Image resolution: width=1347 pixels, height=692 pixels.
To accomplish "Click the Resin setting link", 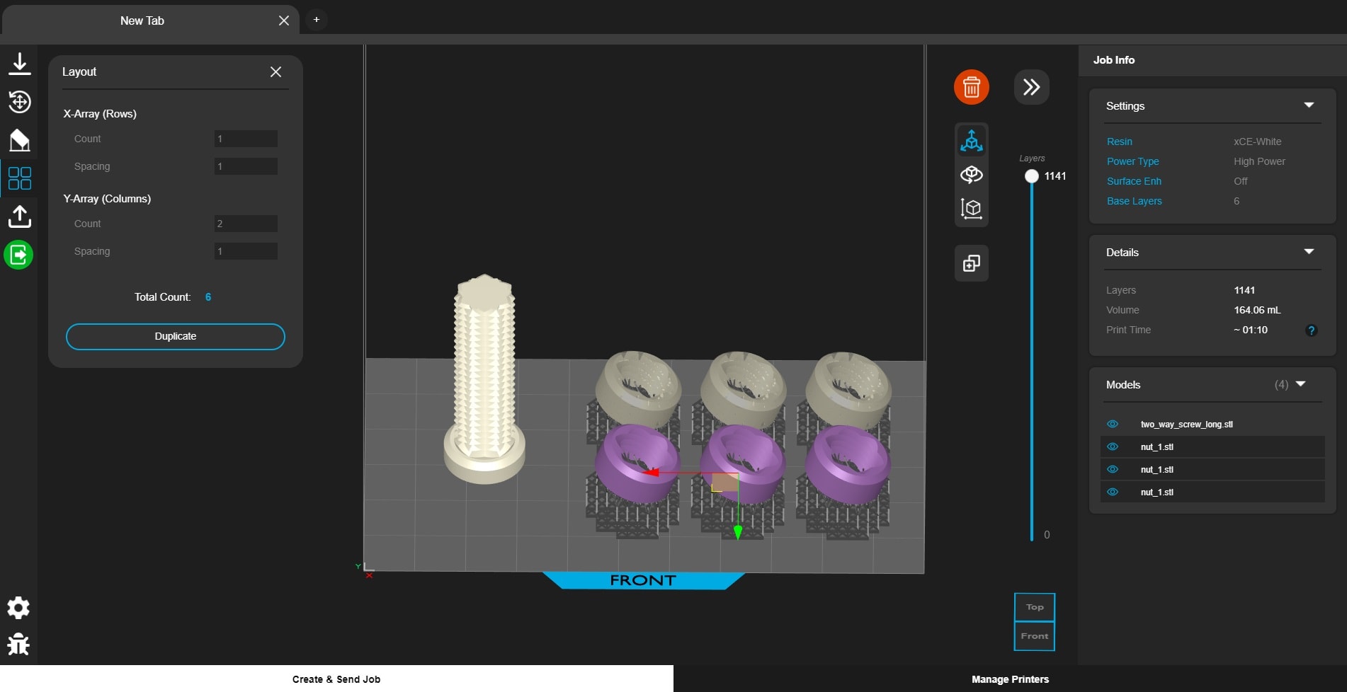I will tap(1119, 142).
